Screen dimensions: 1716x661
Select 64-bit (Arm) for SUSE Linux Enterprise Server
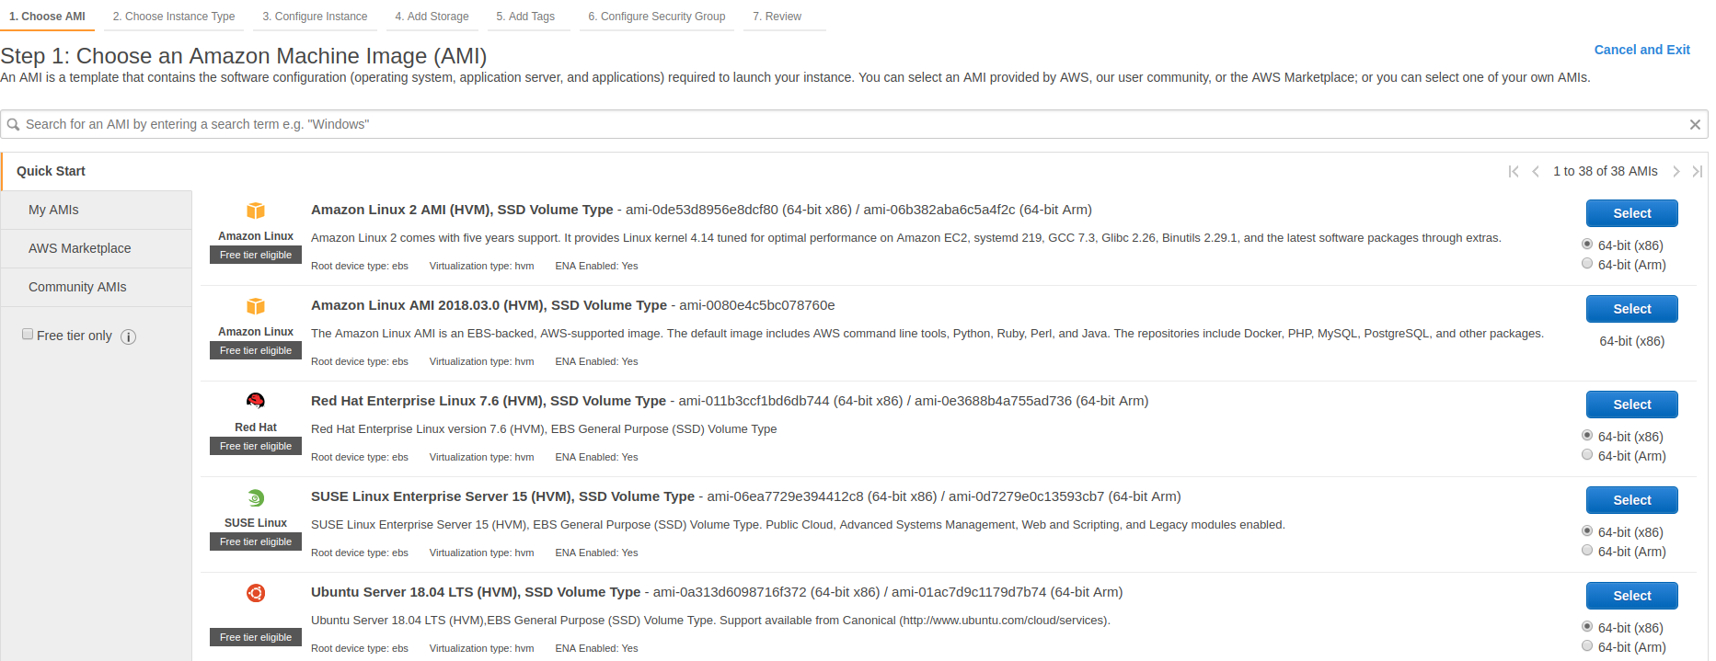1587,551
